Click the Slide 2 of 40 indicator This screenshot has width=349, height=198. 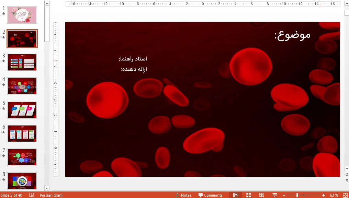(12, 195)
